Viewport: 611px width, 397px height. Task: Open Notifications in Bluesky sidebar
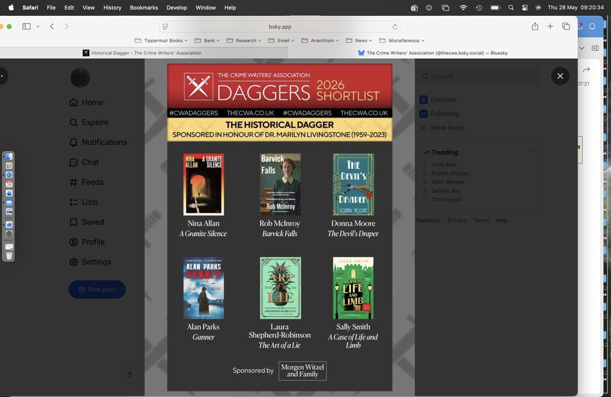coord(98,142)
